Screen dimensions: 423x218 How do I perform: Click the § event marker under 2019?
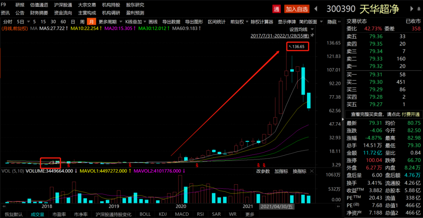pos(130,164)
